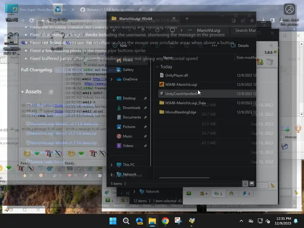Launch Microsoft Edge Preview from the taskbar
The height and width of the screenshot is (228, 304).
tap(139, 221)
